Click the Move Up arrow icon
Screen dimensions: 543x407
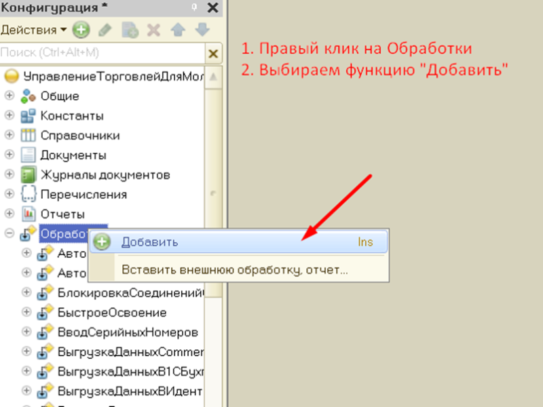[178, 30]
